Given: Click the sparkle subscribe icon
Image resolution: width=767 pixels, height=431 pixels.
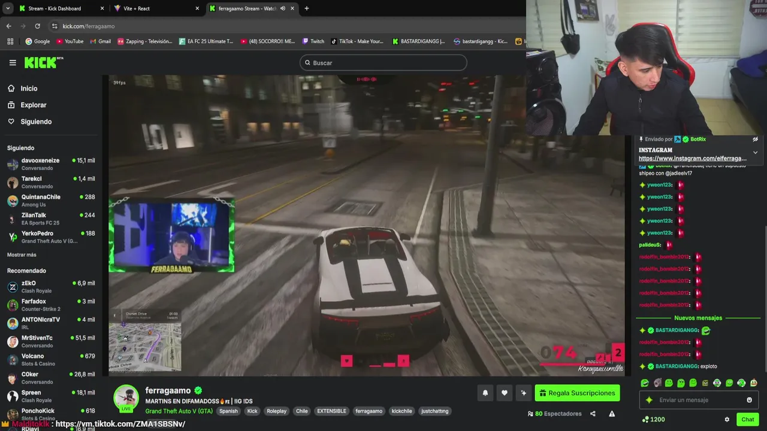Looking at the screenshot, I should pyautogui.click(x=524, y=393).
